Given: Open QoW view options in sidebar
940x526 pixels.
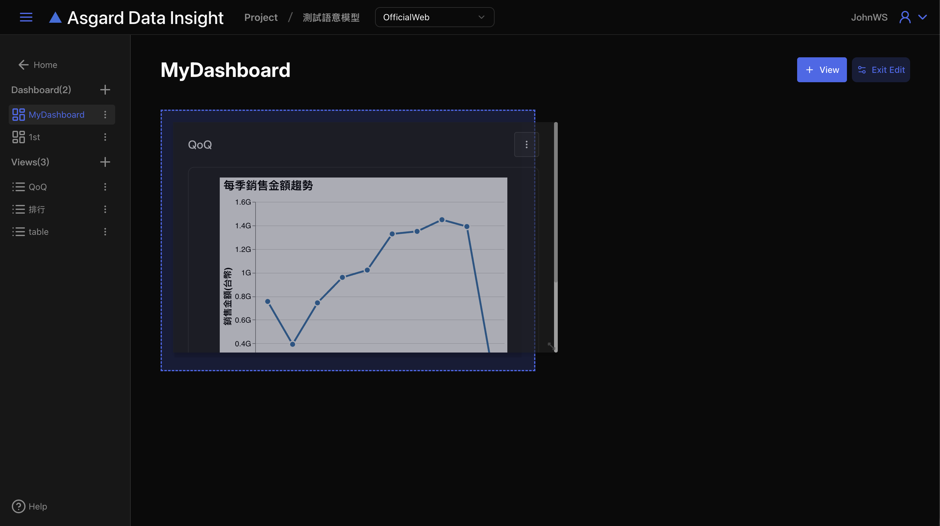Looking at the screenshot, I should coord(105,187).
